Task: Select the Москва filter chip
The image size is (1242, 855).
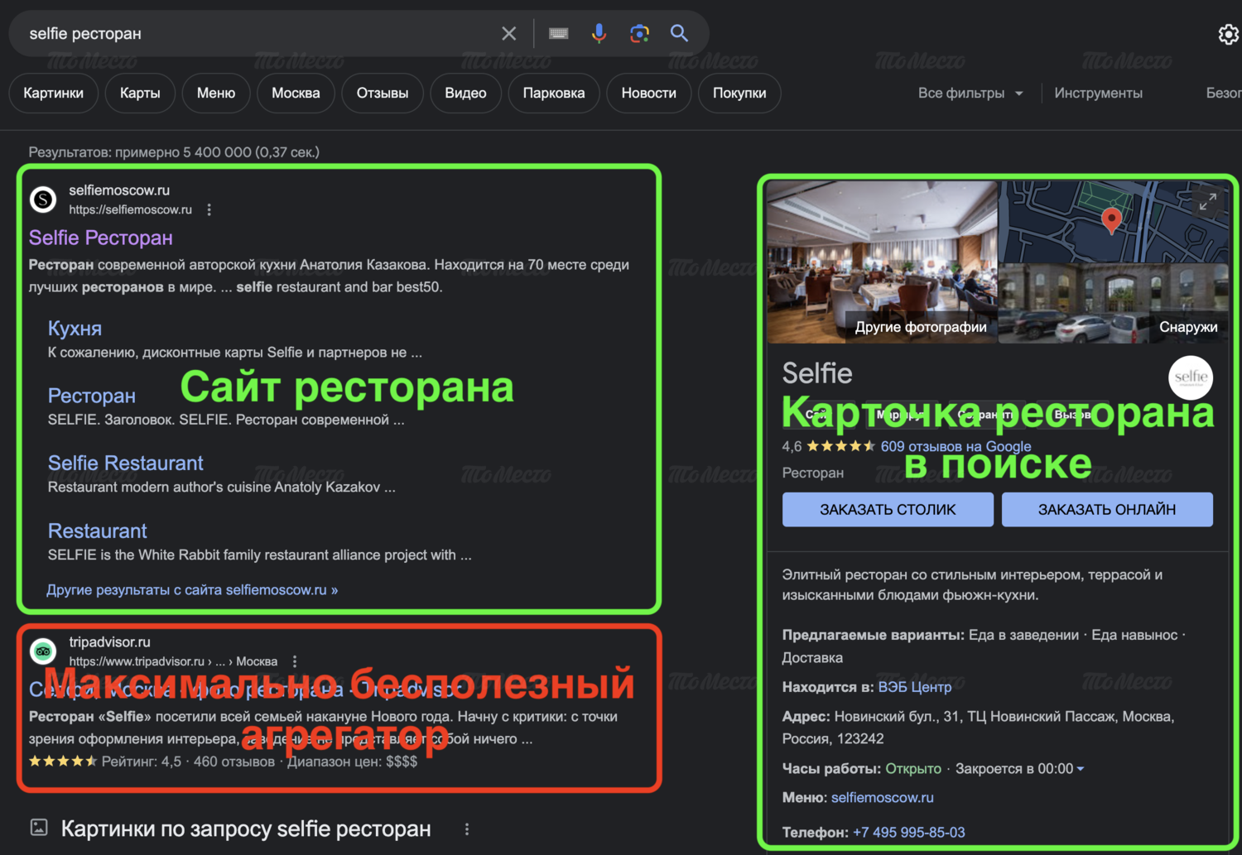Action: [x=296, y=93]
